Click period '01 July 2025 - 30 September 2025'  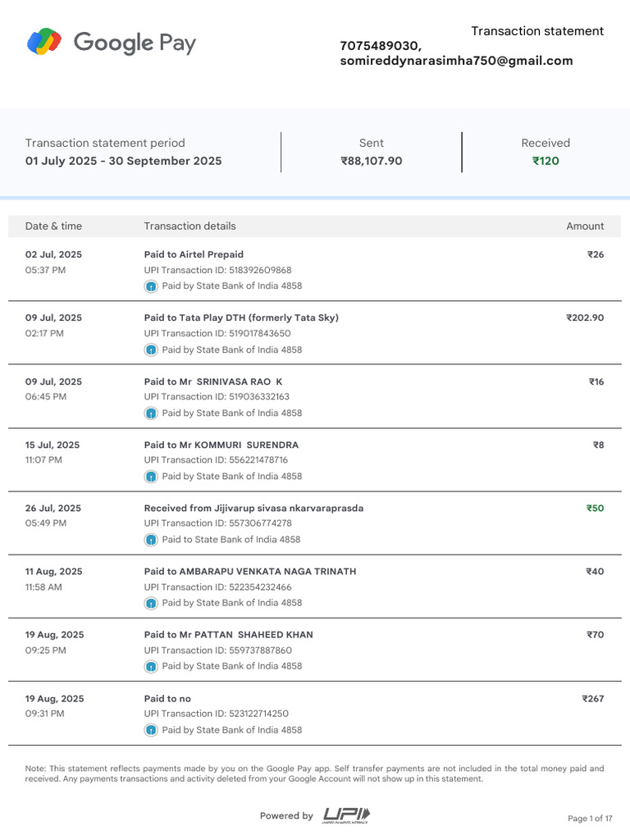123,161
